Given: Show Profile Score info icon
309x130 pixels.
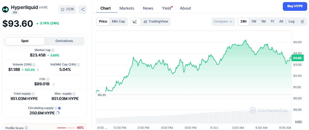Looking at the screenshot, I should point(26,128).
